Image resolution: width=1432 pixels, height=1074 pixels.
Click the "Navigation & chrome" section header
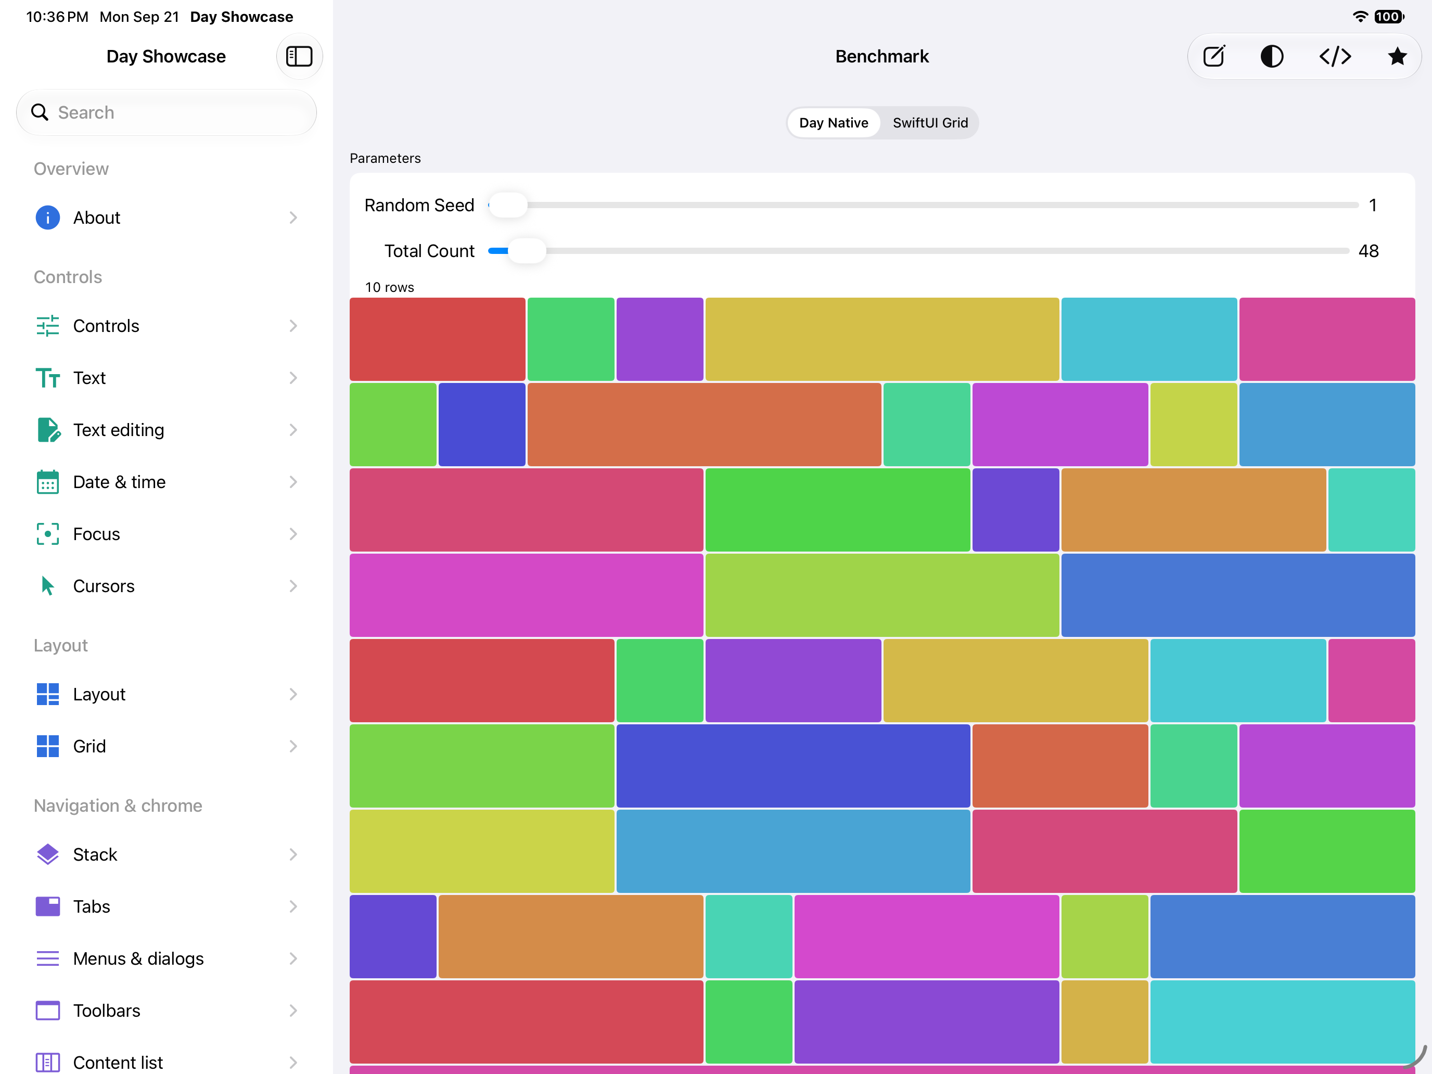(118, 805)
